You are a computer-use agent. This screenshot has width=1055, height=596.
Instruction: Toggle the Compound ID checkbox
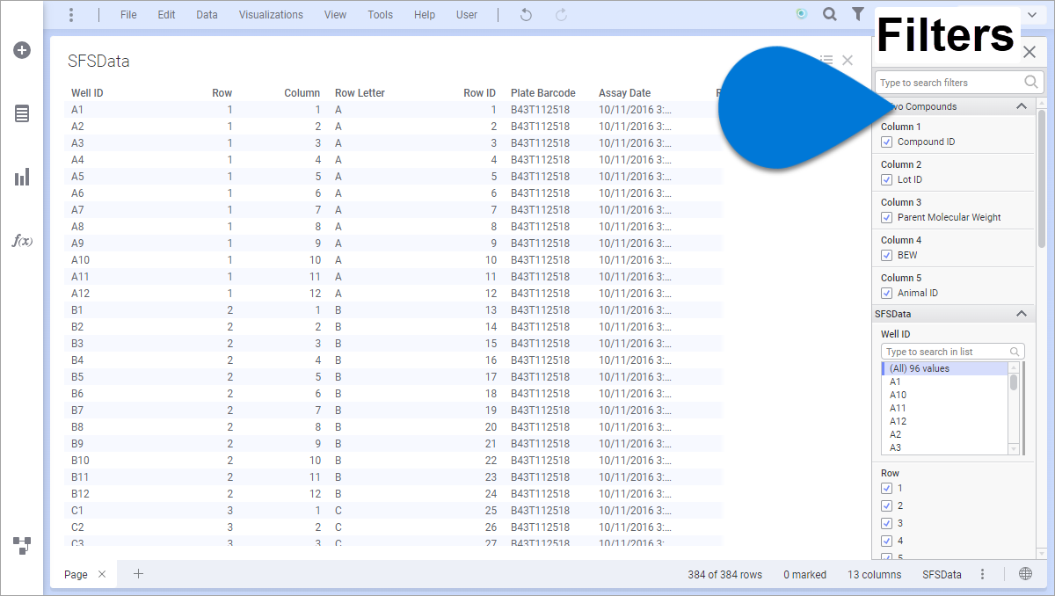click(886, 142)
